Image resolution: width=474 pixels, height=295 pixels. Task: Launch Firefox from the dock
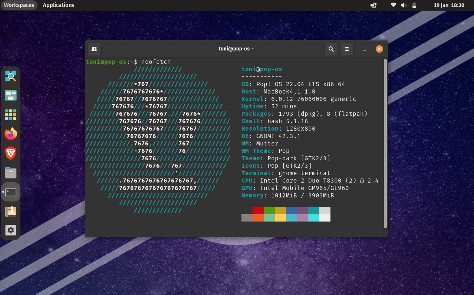pos(11,134)
